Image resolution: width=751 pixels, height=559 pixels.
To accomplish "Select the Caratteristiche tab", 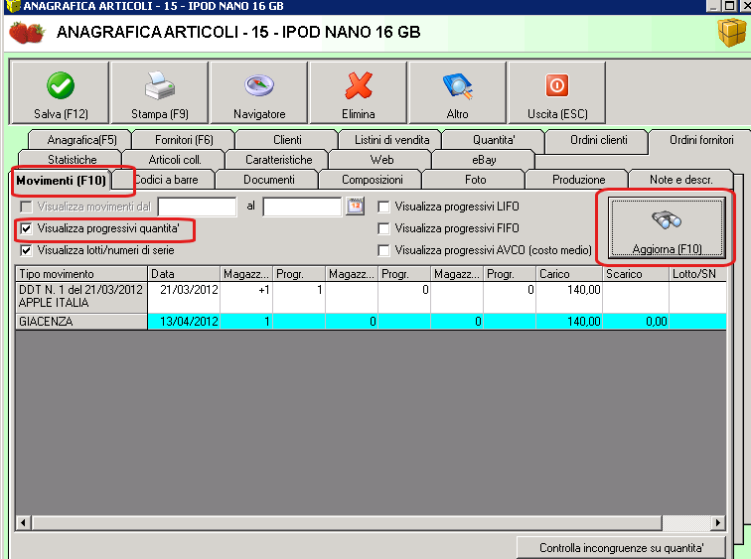I will tap(278, 160).
